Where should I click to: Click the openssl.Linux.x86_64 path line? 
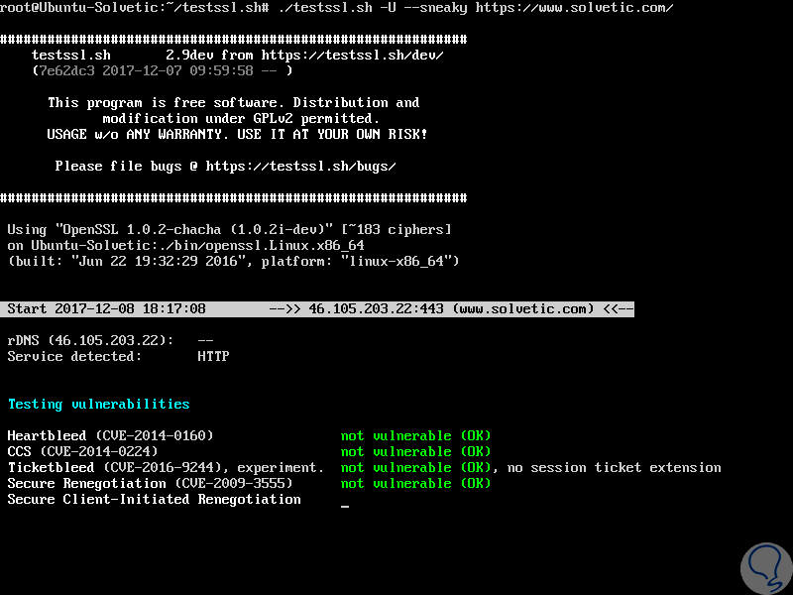pyautogui.click(x=185, y=246)
